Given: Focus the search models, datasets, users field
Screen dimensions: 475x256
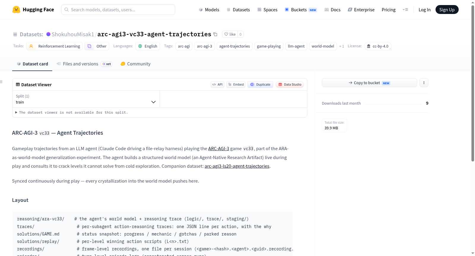Looking at the screenshot, I should coord(118,10).
